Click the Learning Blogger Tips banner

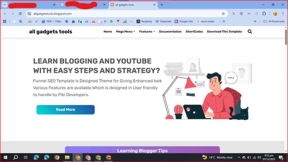point(142,151)
